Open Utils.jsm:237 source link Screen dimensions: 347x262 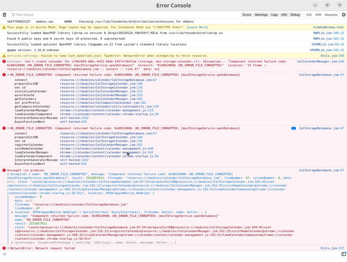coord(332,248)
